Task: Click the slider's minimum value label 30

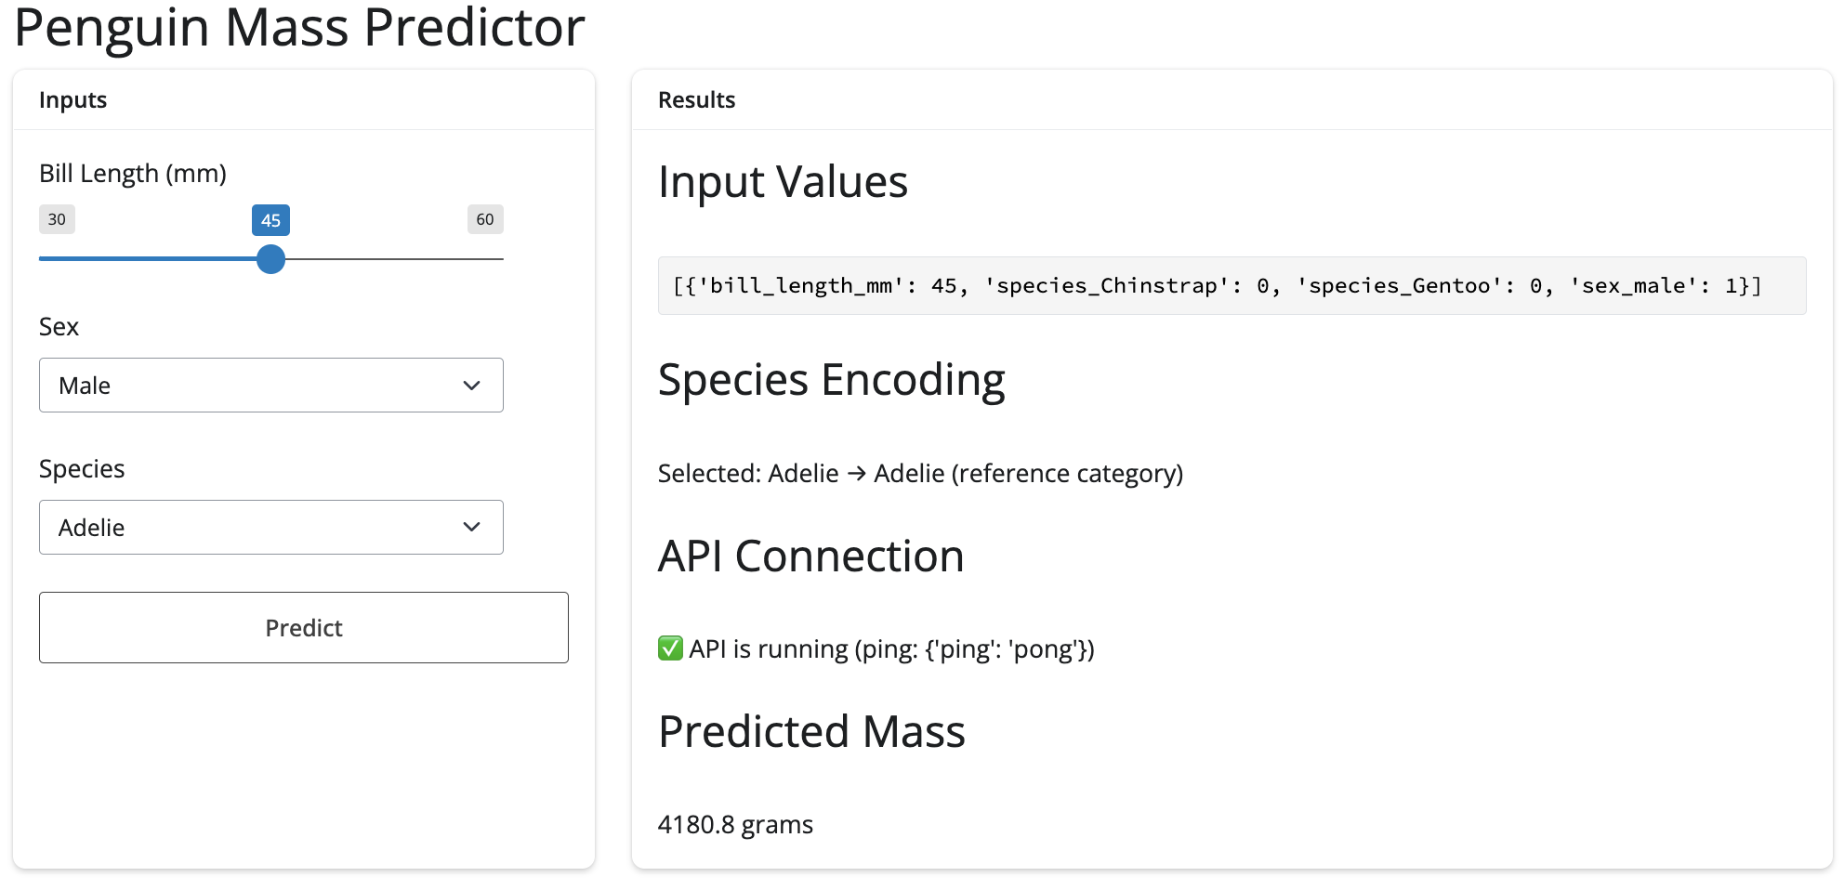Action: click(x=57, y=219)
